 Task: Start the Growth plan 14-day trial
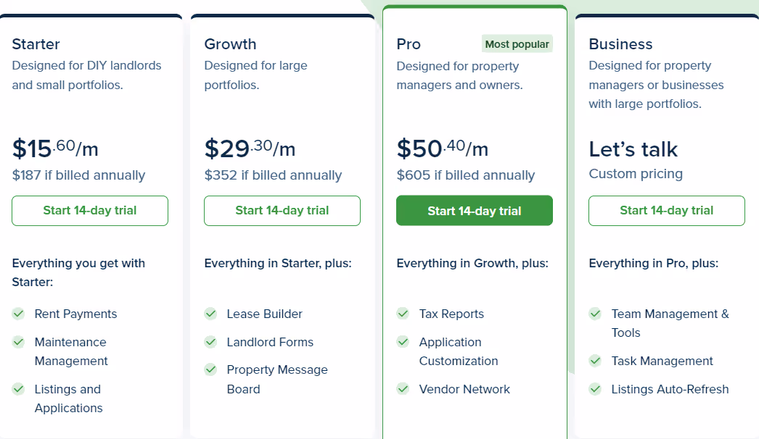(282, 211)
